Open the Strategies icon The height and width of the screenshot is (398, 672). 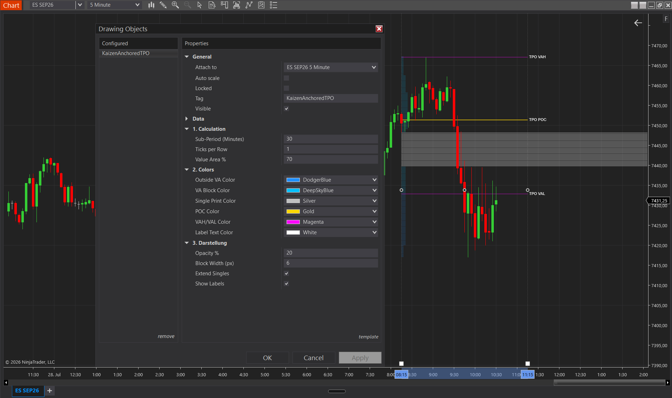point(249,5)
